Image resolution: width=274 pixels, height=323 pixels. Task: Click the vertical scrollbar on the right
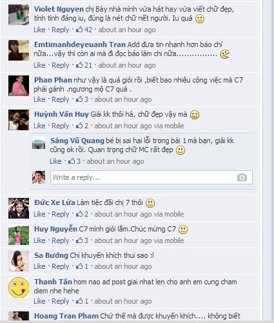tap(268, 161)
